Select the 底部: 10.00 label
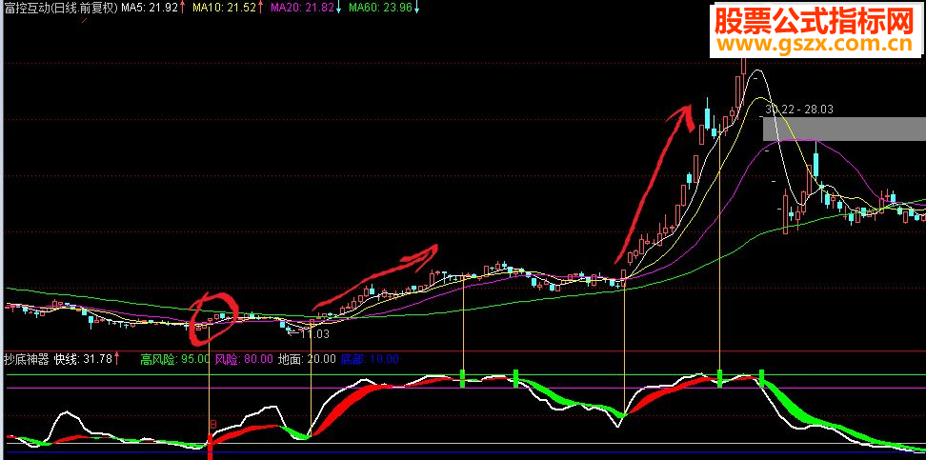This screenshot has width=926, height=460. point(370,358)
